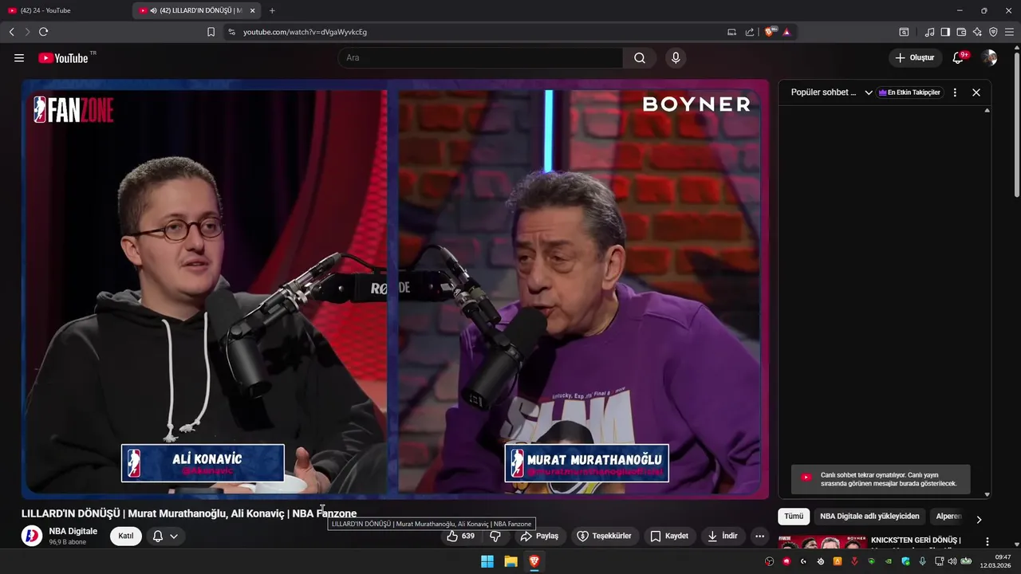
Task: Focus the Ara search field
Action: (481, 58)
